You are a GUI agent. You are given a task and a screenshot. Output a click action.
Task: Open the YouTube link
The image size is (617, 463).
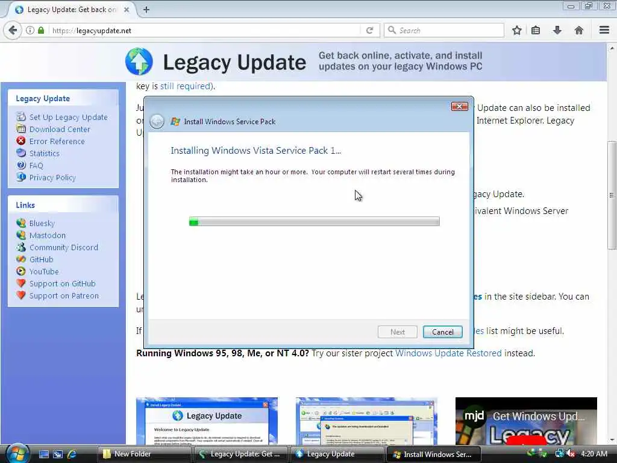pyautogui.click(x=43, y=272)
